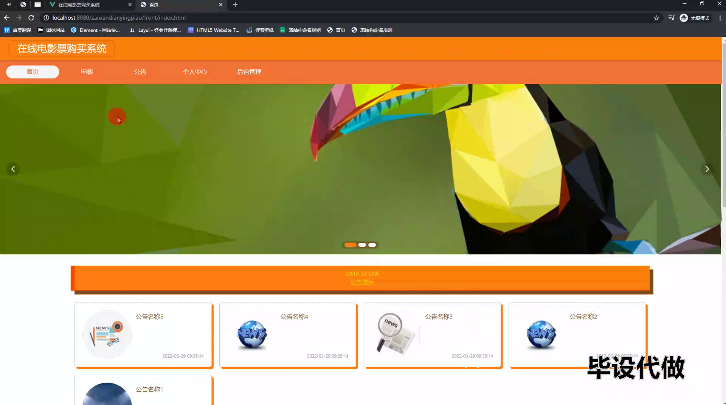726x405 pixels.
Task: Select the second carousel indicator dot
Action: 362,245
